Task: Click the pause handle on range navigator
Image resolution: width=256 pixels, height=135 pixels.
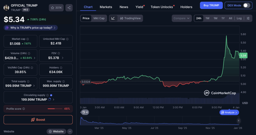Action: 238,120
